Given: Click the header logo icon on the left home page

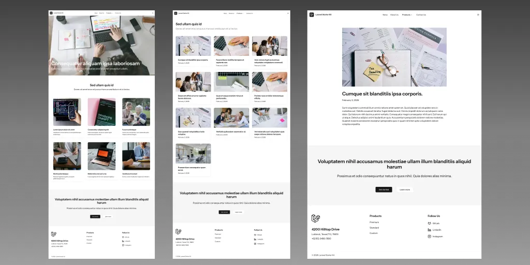Looking at the screenshot, I should tap(51, 13).
